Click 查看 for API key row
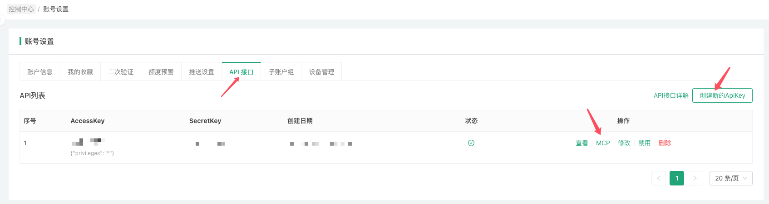Screen dimensions: 769x204 click(582, 143)
